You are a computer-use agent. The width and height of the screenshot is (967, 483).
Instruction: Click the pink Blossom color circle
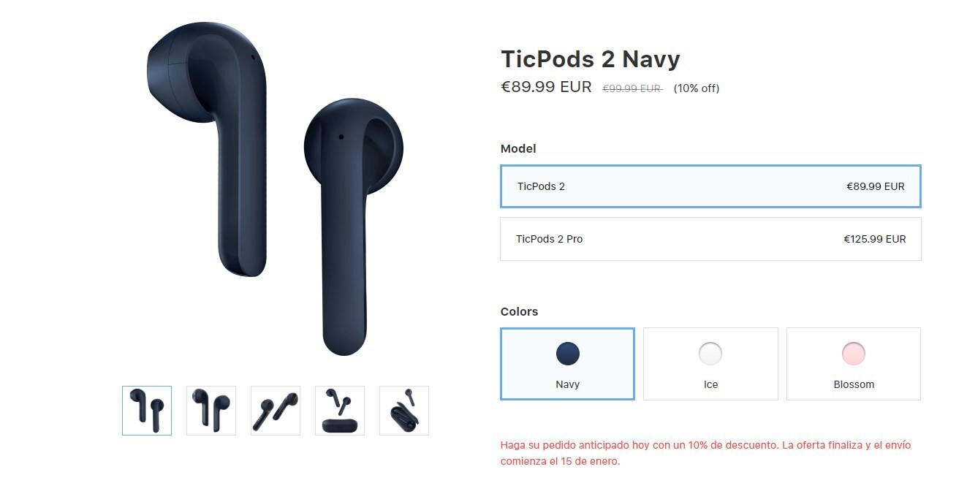click(x=854, y=354)
